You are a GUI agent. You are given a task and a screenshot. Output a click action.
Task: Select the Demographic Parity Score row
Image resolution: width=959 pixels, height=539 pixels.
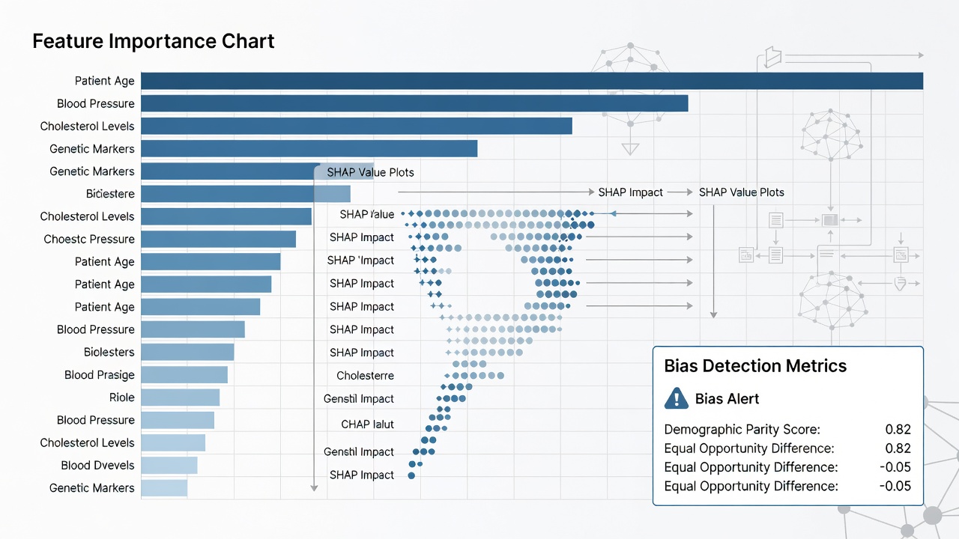pyautogui.click(x=787, y=430)
